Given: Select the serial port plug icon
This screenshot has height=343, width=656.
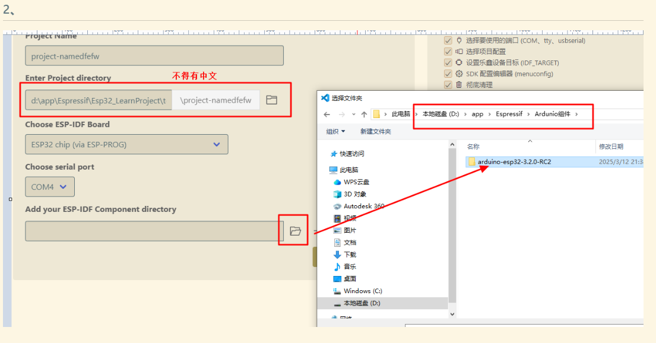Looking at the screenshot, I should click(x=459, y=40).
